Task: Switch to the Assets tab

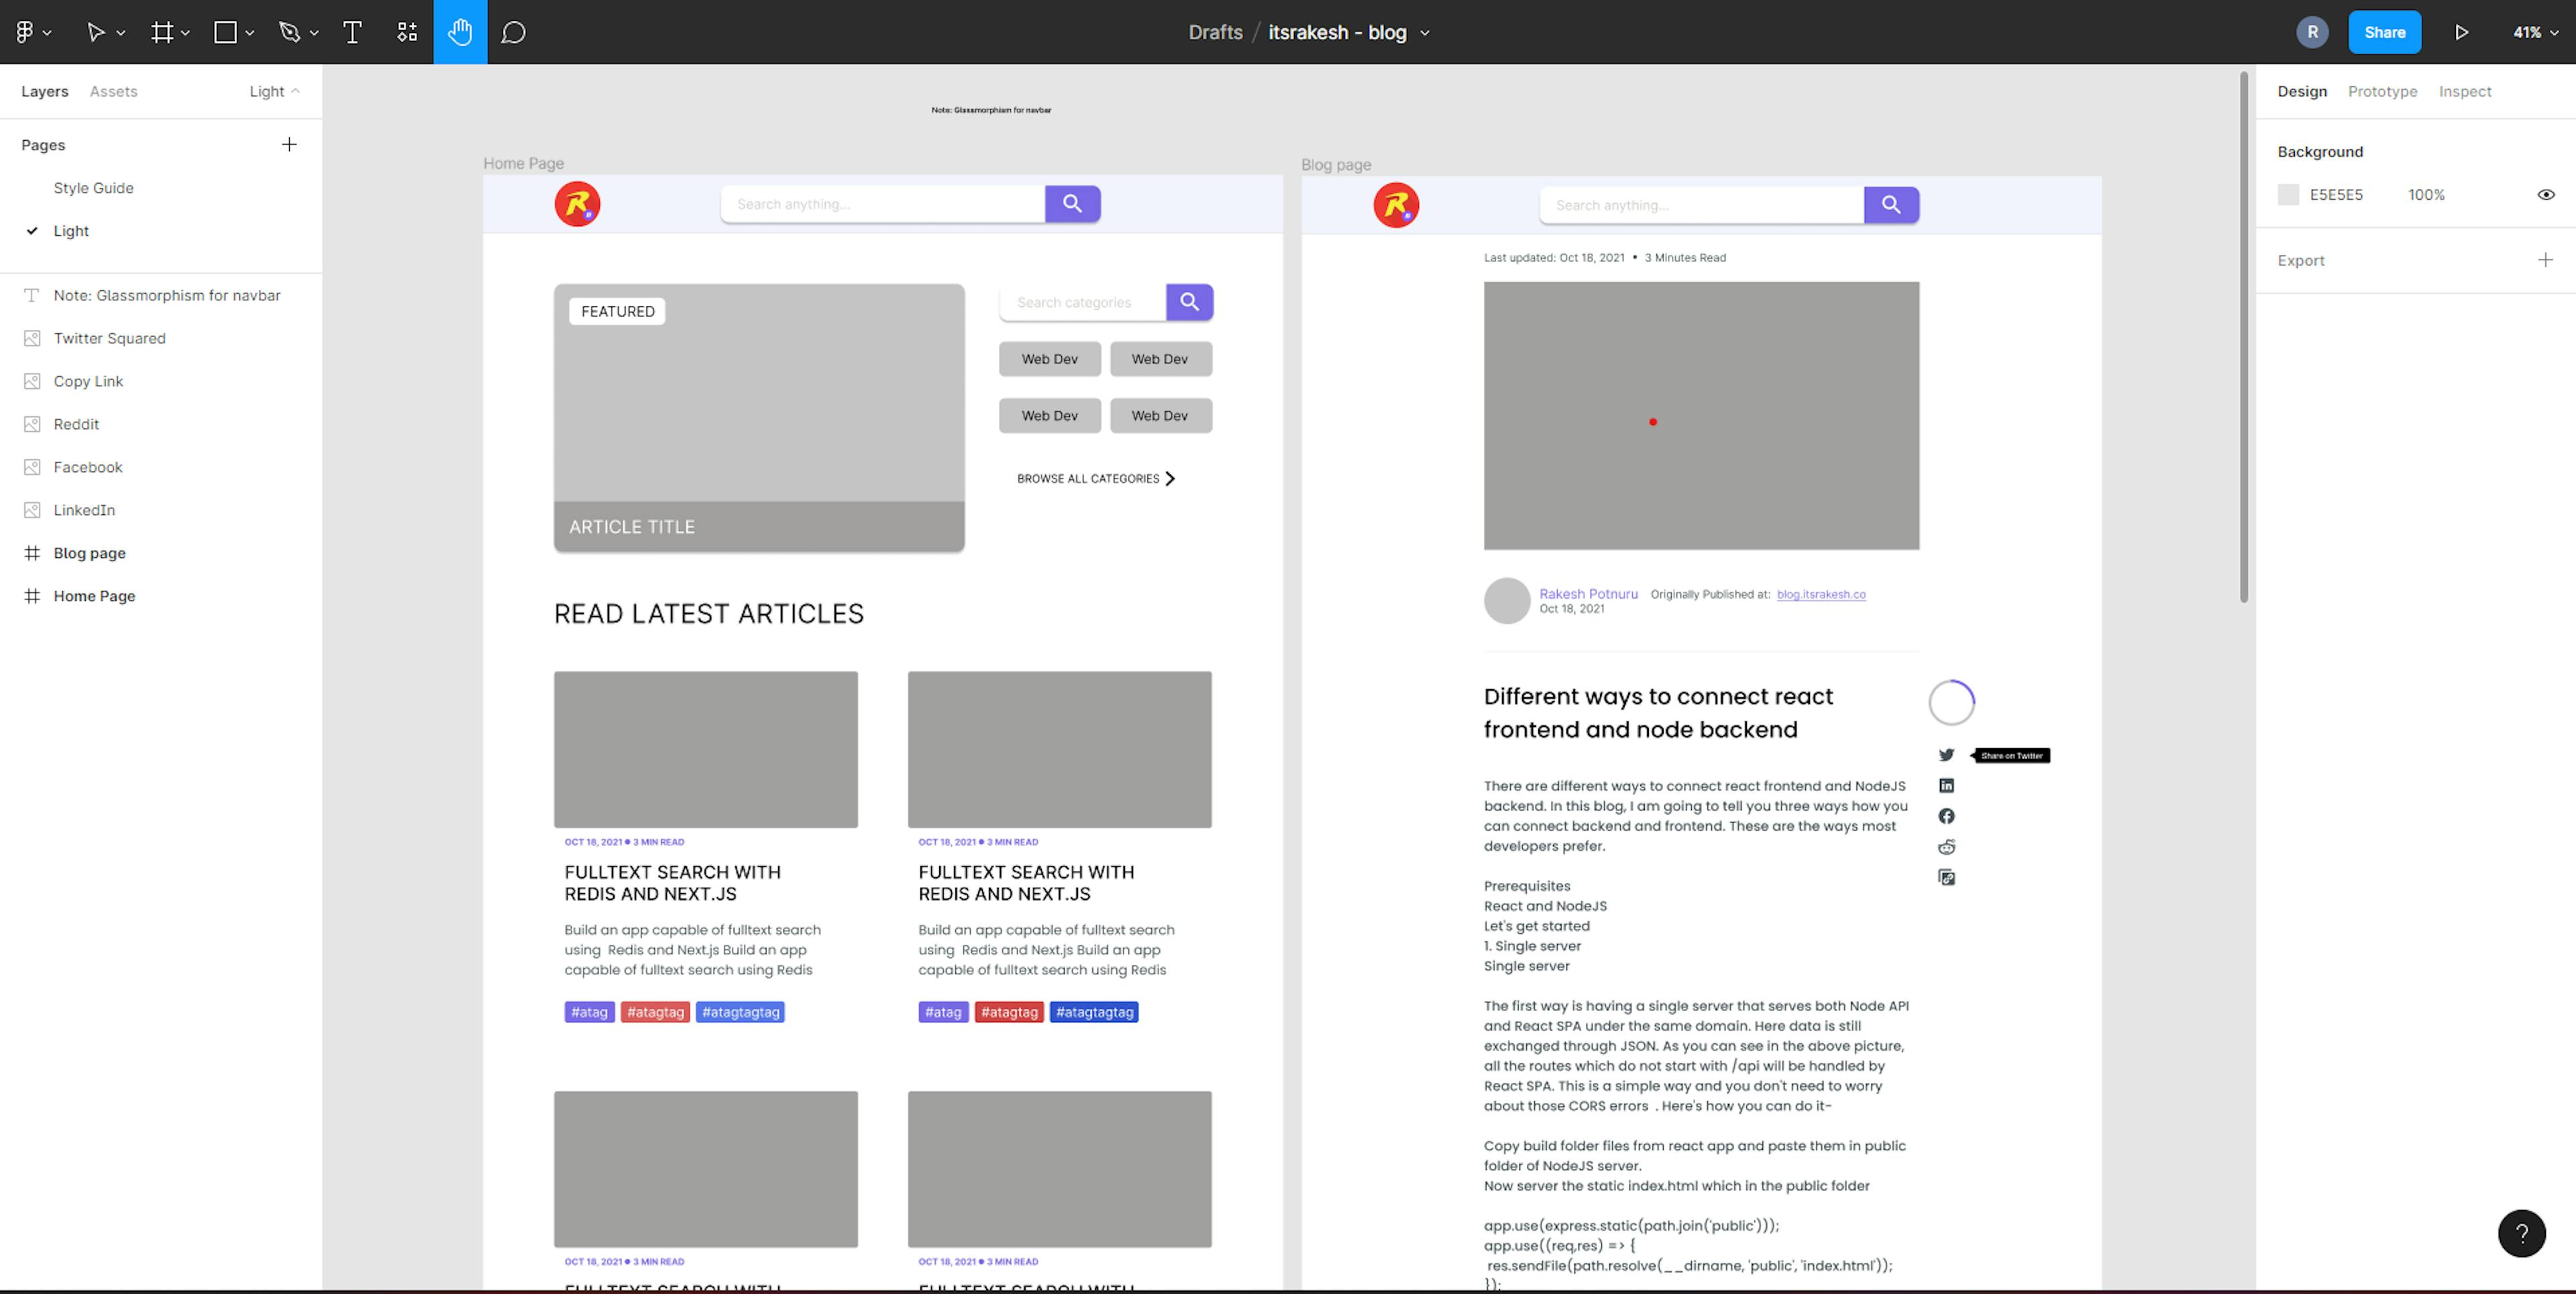Action: pos(113,91)
